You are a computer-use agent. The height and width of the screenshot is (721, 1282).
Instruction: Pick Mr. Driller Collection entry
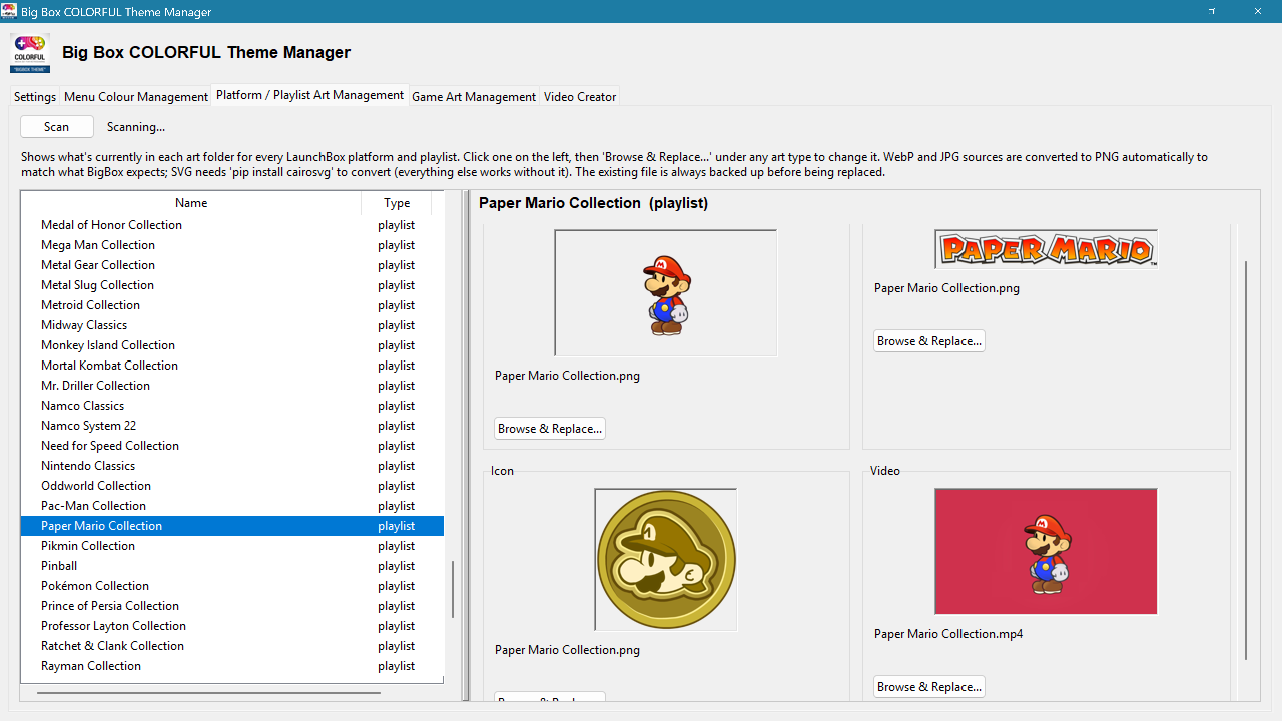click(x=232, y=386)
